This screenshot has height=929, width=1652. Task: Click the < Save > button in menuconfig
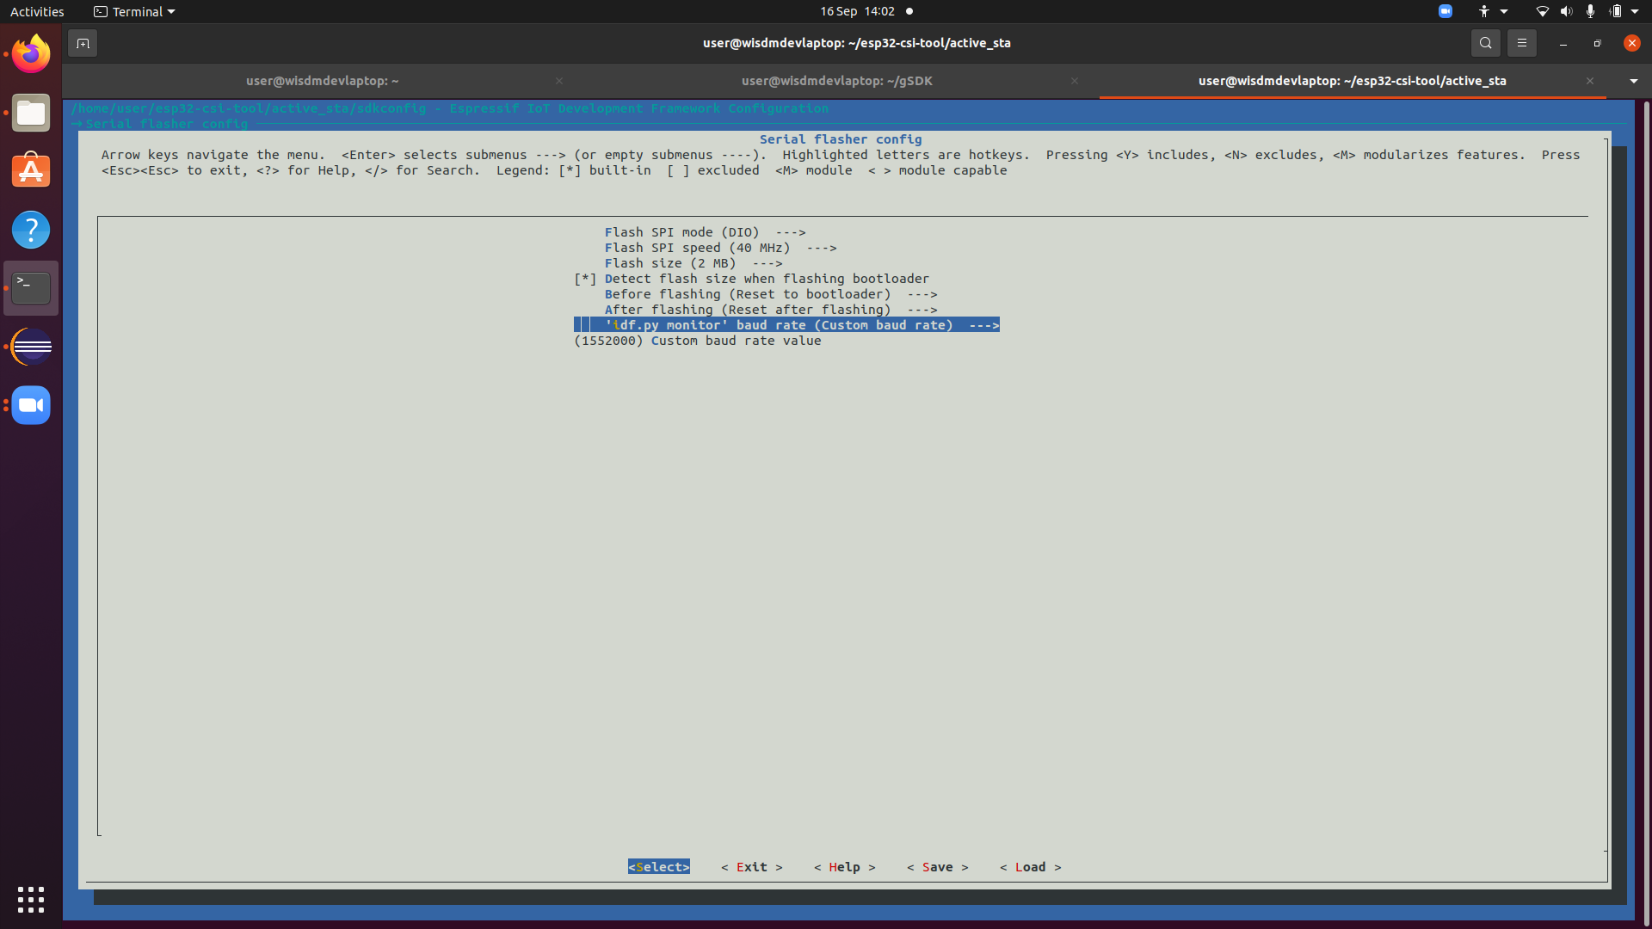click(x=937, y=867)
